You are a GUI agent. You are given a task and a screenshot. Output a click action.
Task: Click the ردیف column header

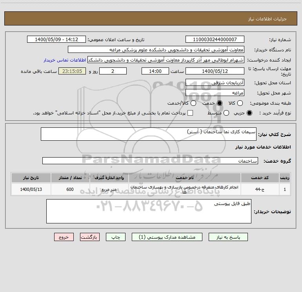point(285,178)
